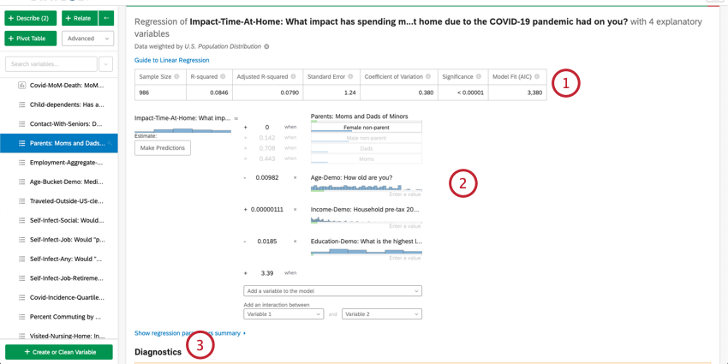
Task: Select the Dads category bar
Action: [x=367, y=148]
